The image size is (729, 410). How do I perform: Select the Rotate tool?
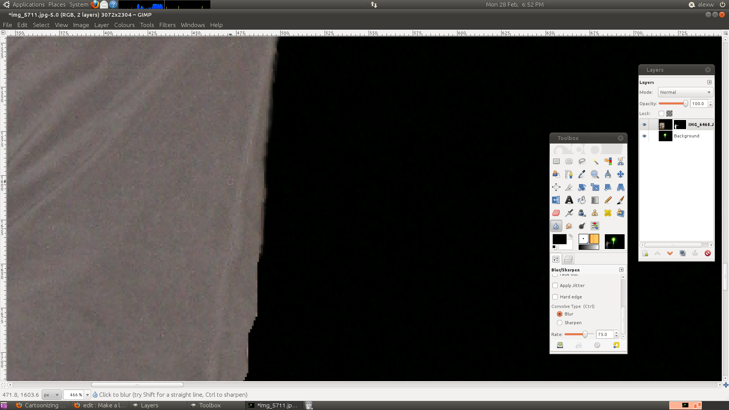(x=582, y=187)
